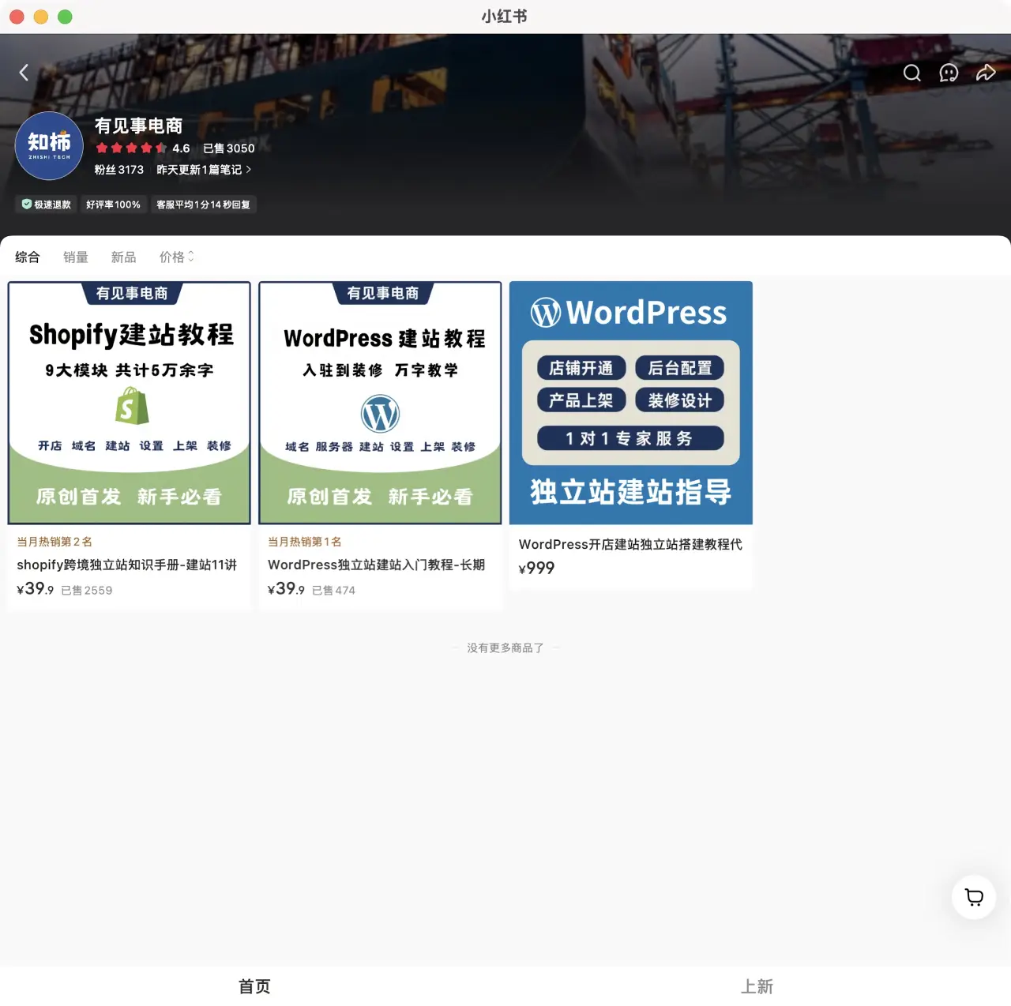
Task: Close window with the red button
Action: point(17,17)
